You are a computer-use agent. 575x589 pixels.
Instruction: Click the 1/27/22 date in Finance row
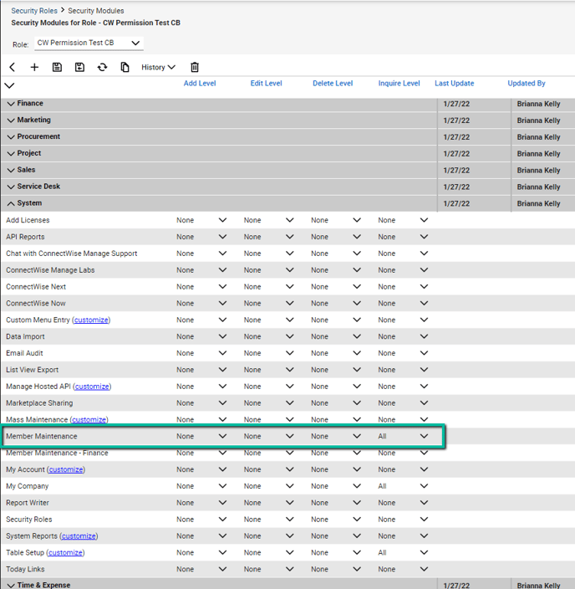(456, 104)
